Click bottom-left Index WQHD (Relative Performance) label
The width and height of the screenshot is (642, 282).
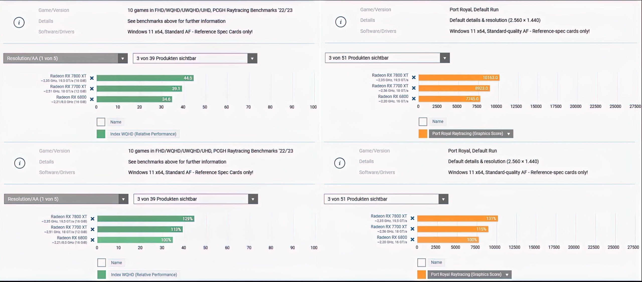click(144, 275)
